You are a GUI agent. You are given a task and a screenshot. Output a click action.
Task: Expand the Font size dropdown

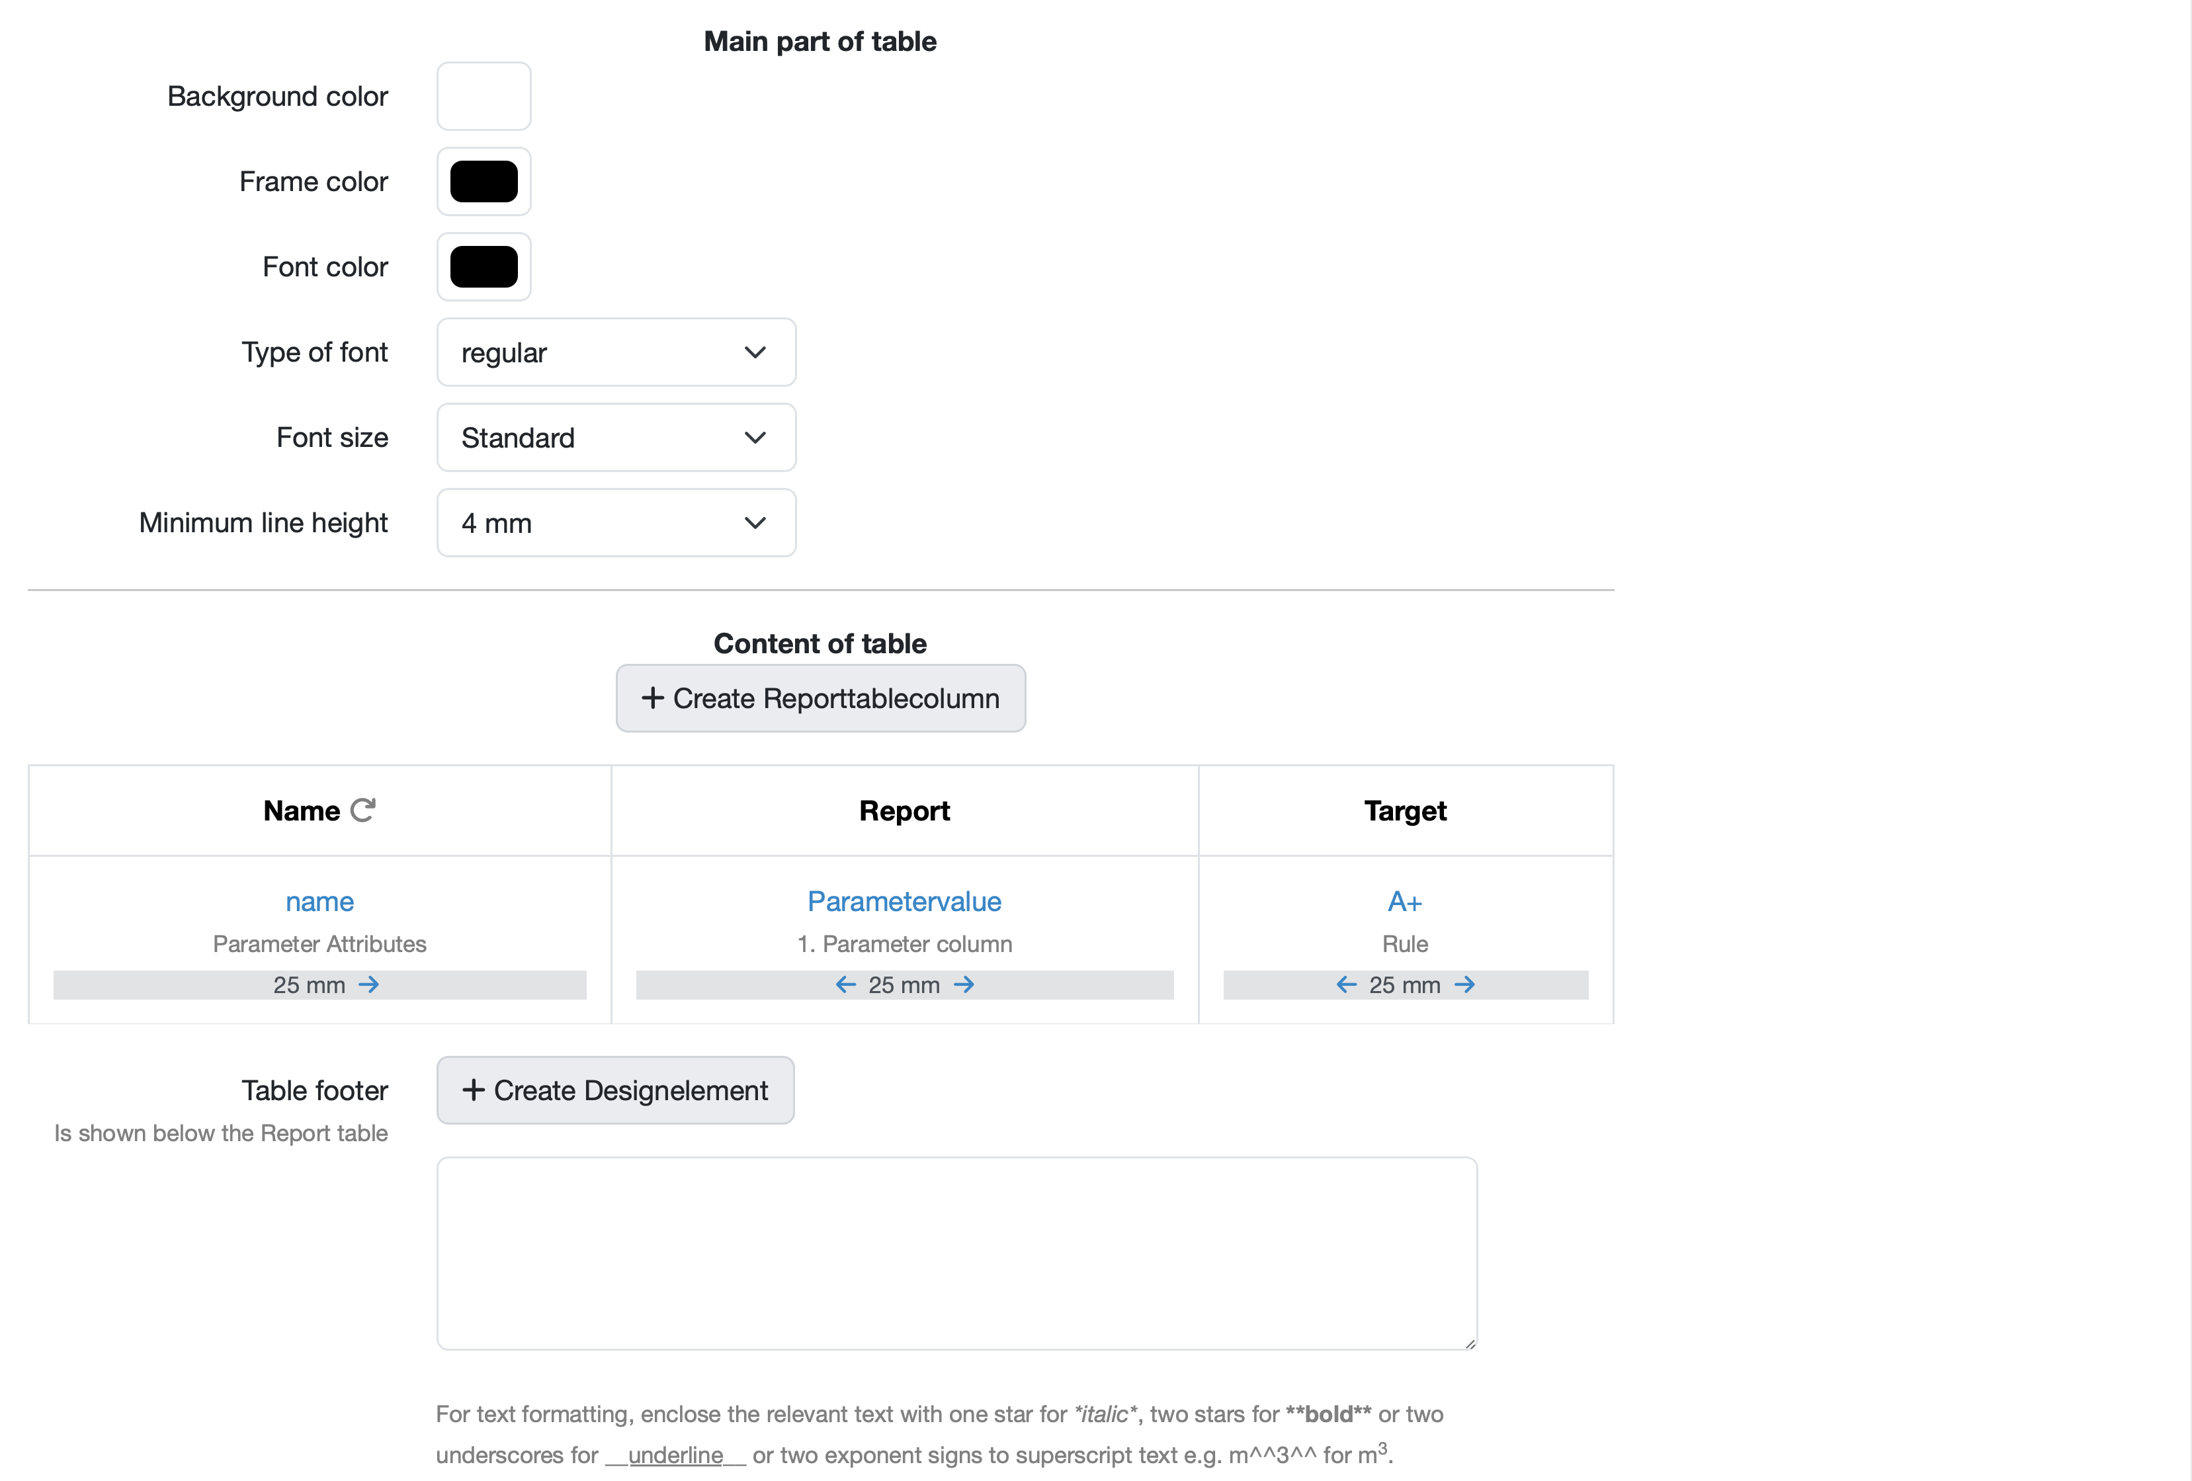616,438
